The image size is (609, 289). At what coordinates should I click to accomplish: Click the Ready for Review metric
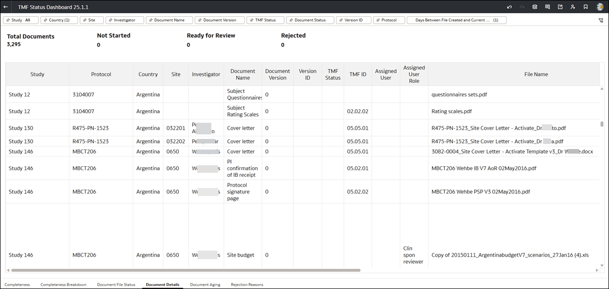click(x=211, y=40)
